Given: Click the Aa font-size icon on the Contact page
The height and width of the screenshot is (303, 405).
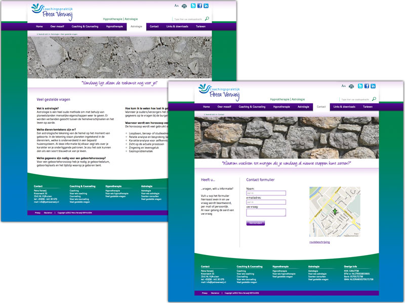Looking at the screenshot, I should tap(343, 86).
